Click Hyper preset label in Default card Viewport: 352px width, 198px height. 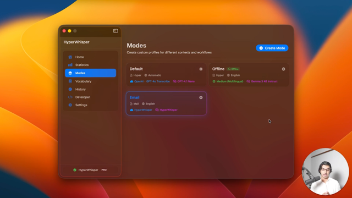135,75
